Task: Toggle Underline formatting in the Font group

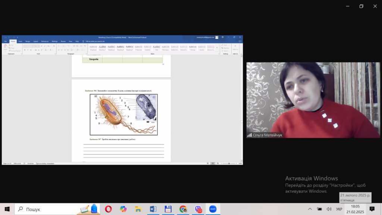Action: (x=31, y=50)
